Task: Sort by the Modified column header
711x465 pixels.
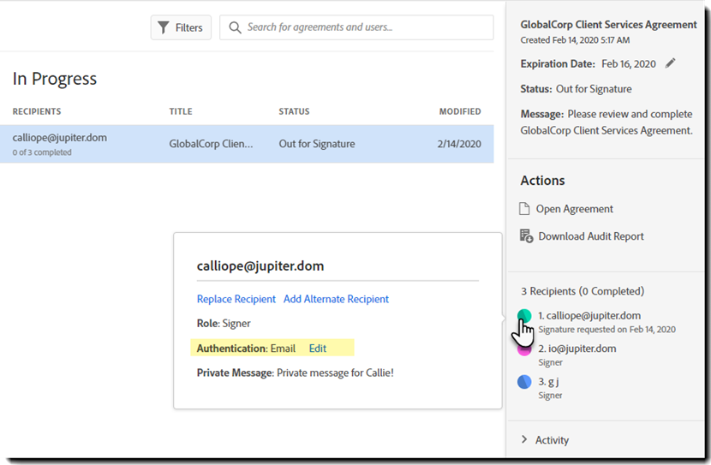Action: coord(460,111)
